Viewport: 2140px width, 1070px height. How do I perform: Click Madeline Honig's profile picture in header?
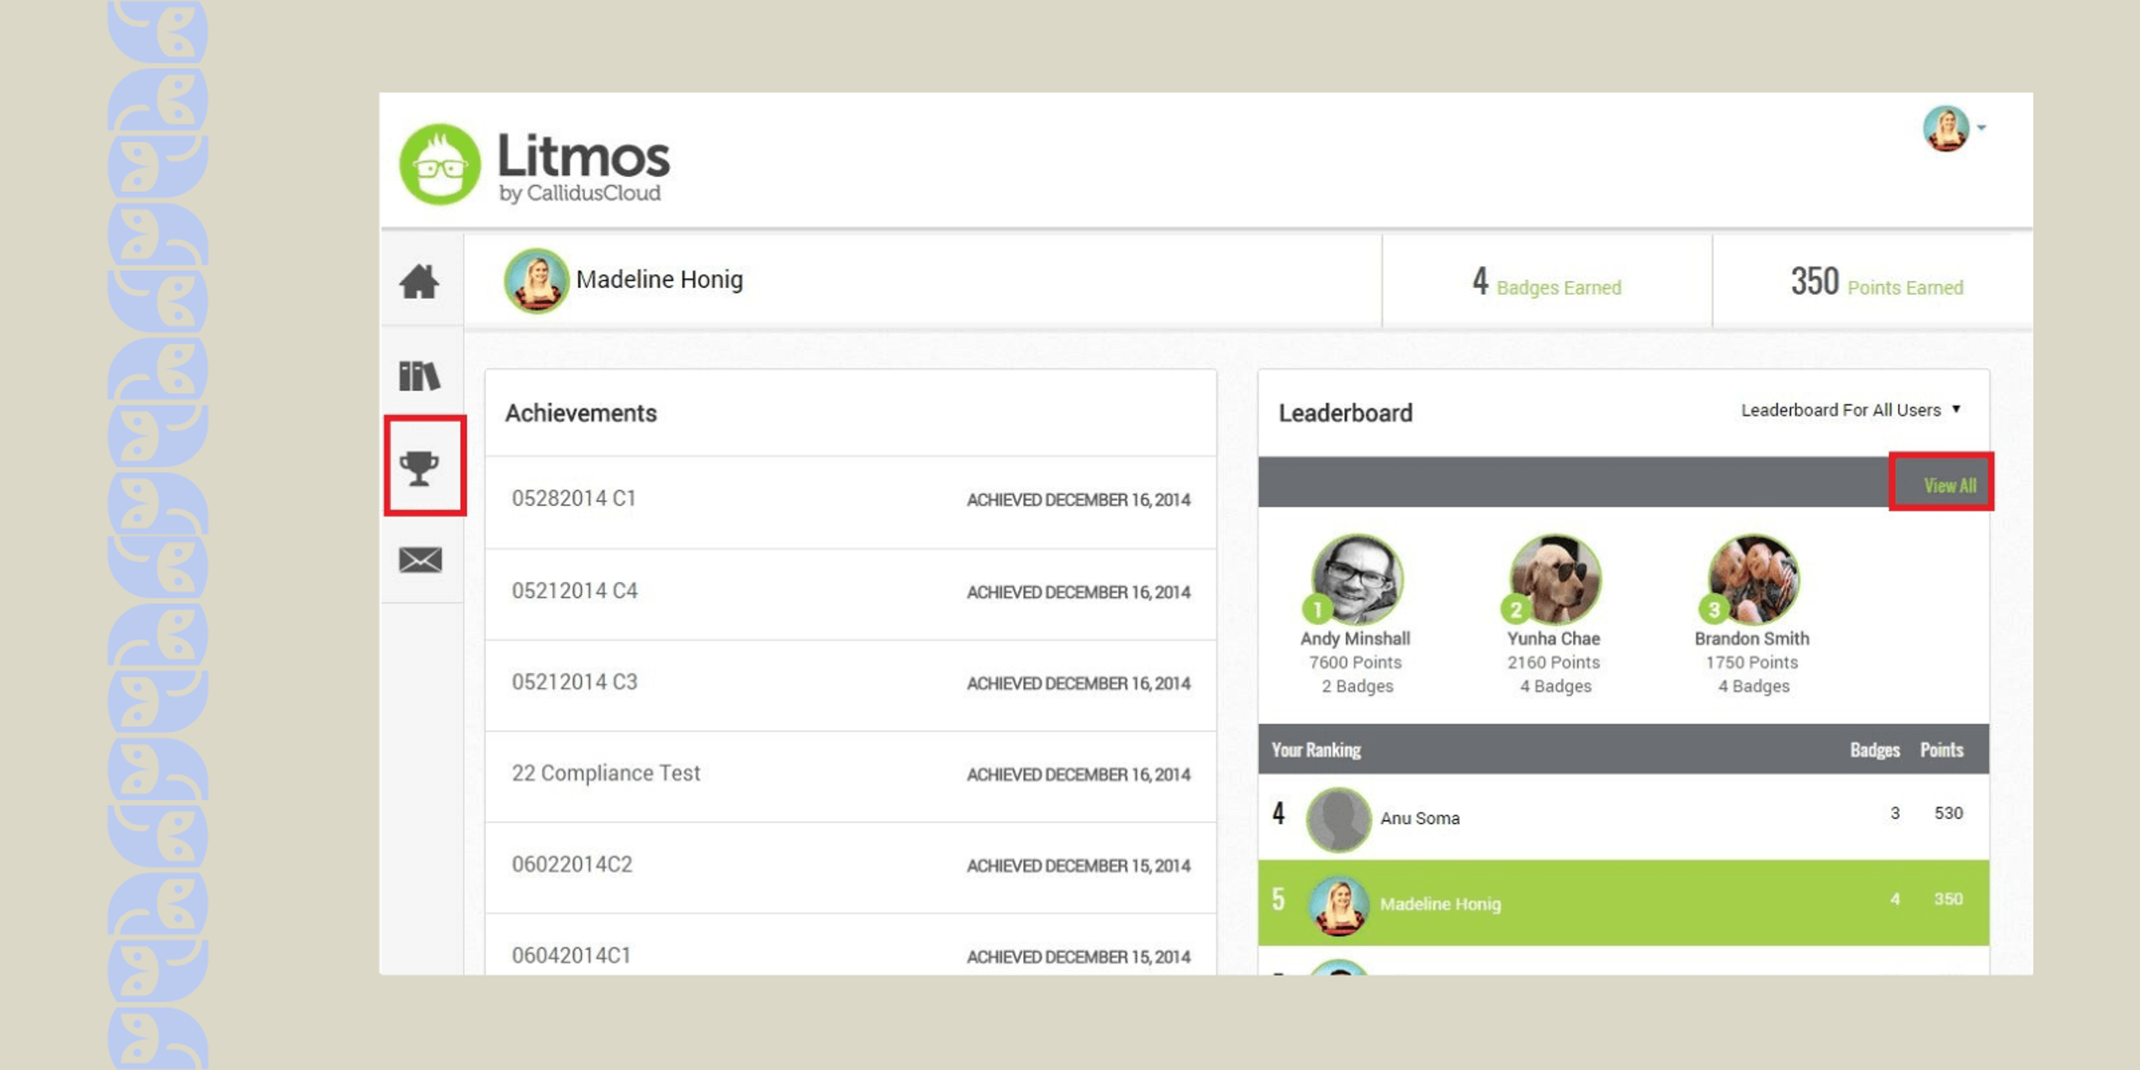point(536,281)
